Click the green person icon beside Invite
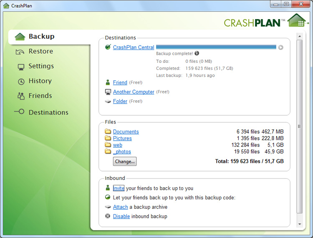 [x=108, y=188]
